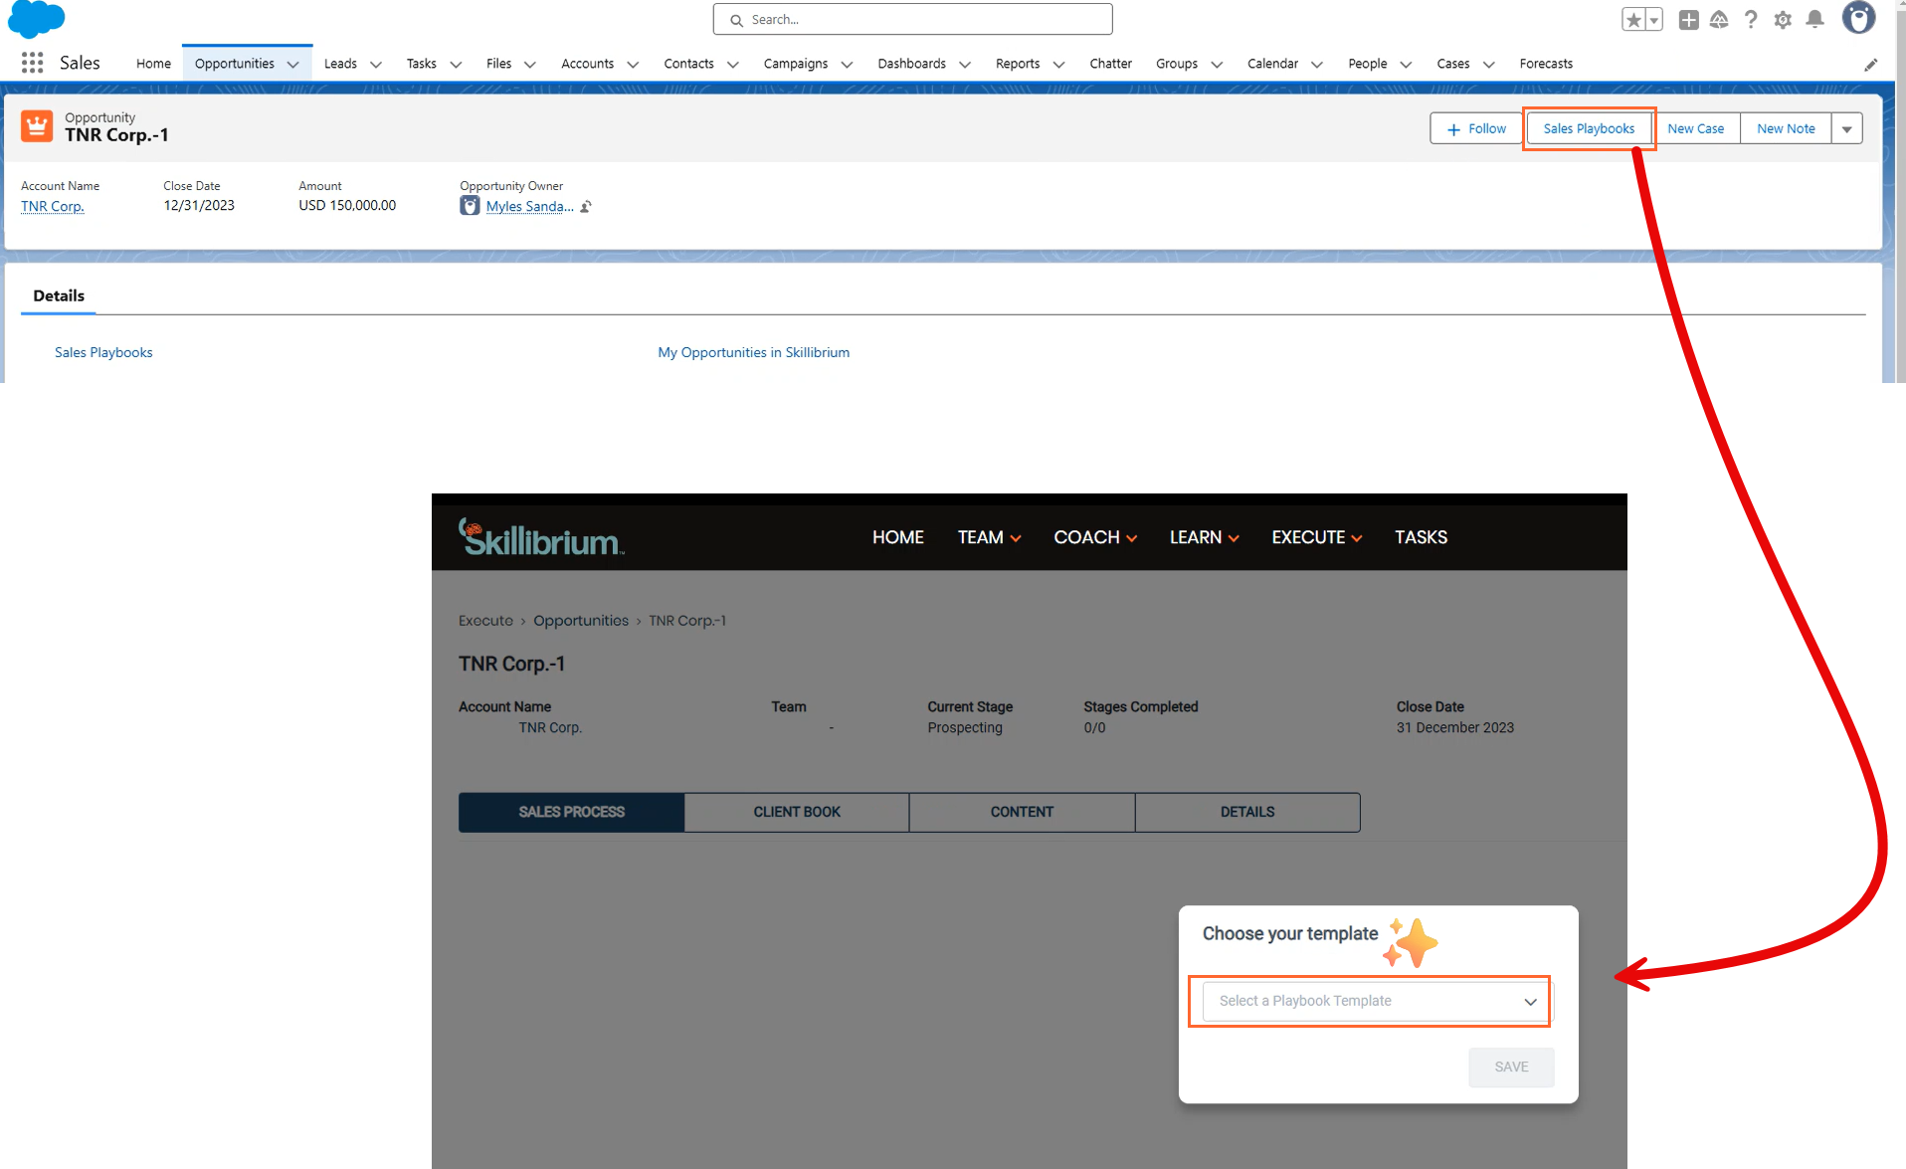Image resolution: width=1906 pixels, height=1169 pixels.
Task: Open the TNR Corp. account link
Action: click(53, 206)
